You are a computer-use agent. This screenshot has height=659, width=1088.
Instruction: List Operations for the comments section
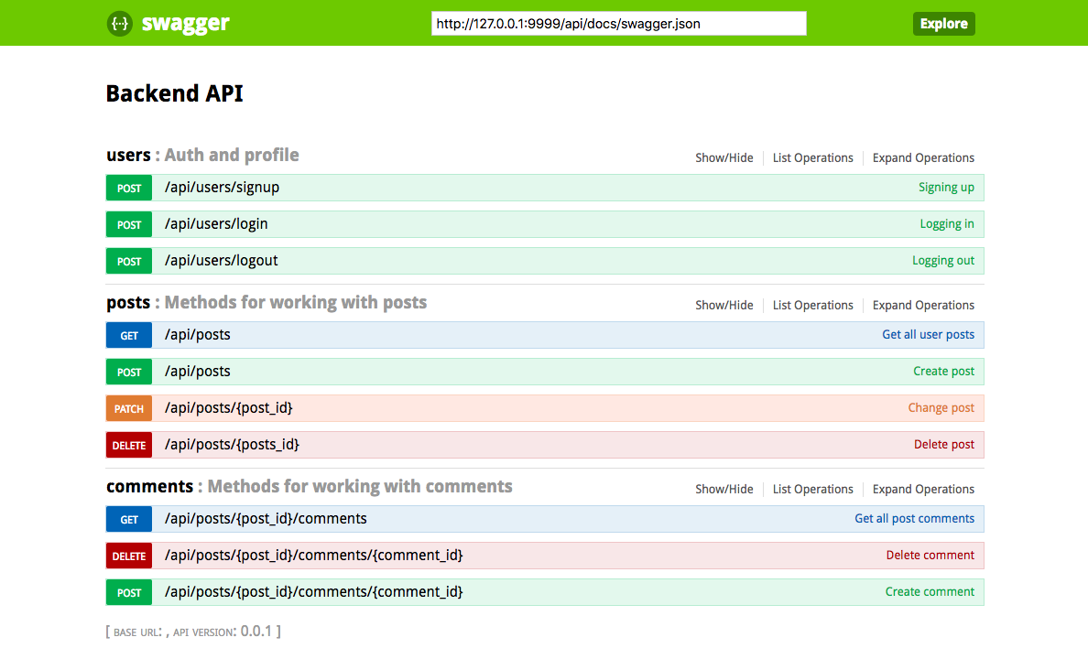pyautogui.click(x=812, y=489)
